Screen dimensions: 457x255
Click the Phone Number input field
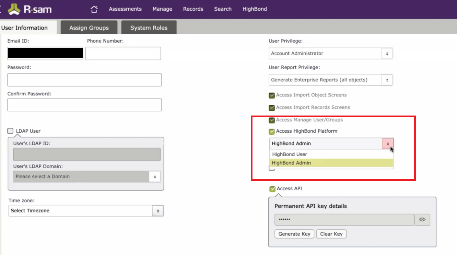click(x=123, y=53)
